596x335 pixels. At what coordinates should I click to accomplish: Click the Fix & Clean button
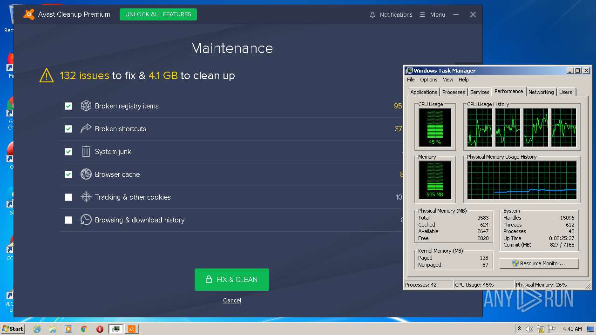pyautogui.click(x=232, y=280)
